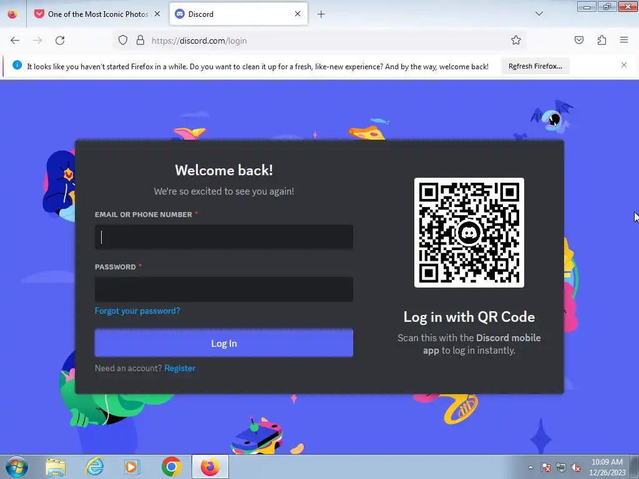Screen dimensions: 639x479
Task: Click the Log in with QR Code heading
Action: [x=469, y=317]
